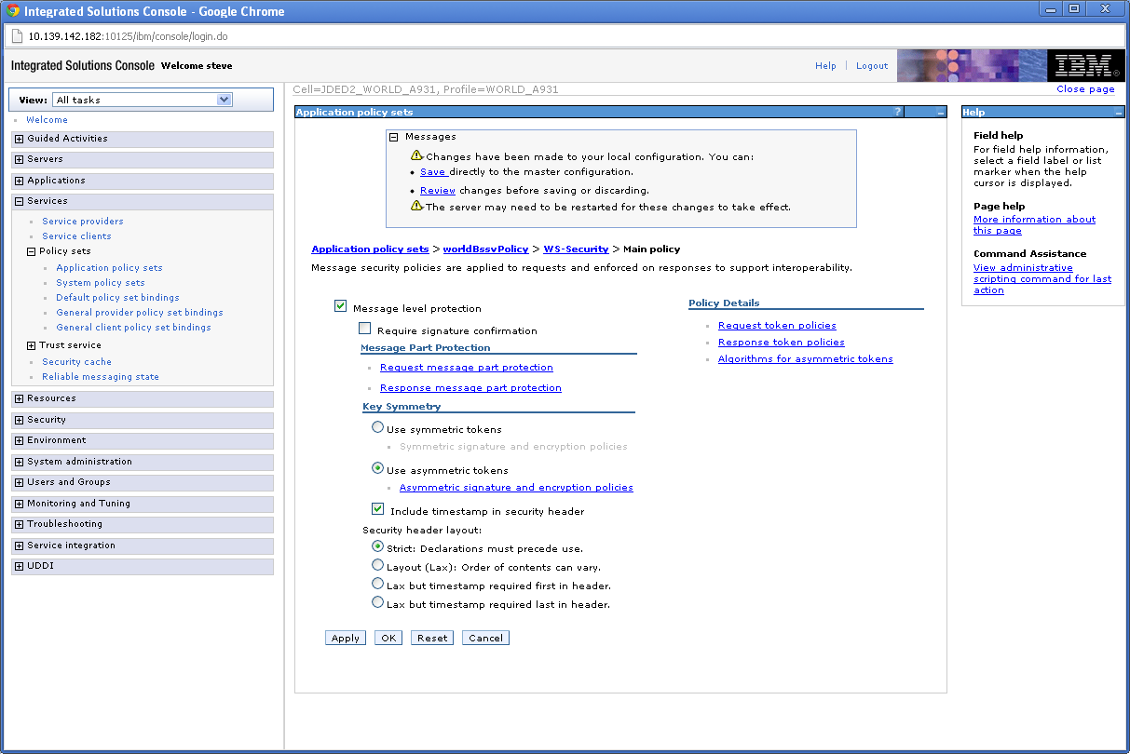
Task: Click the help question mark in Application policy sets header
Action: [898, 112]
